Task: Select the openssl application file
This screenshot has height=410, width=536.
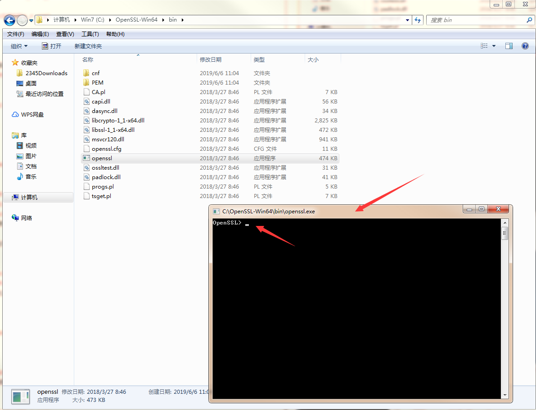Action: tap(102, 158)
